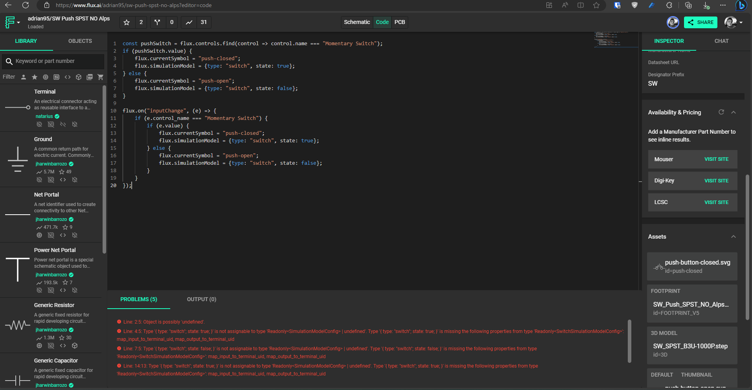Select the Net Portal library part
The image size is (752, 390).
51,215
